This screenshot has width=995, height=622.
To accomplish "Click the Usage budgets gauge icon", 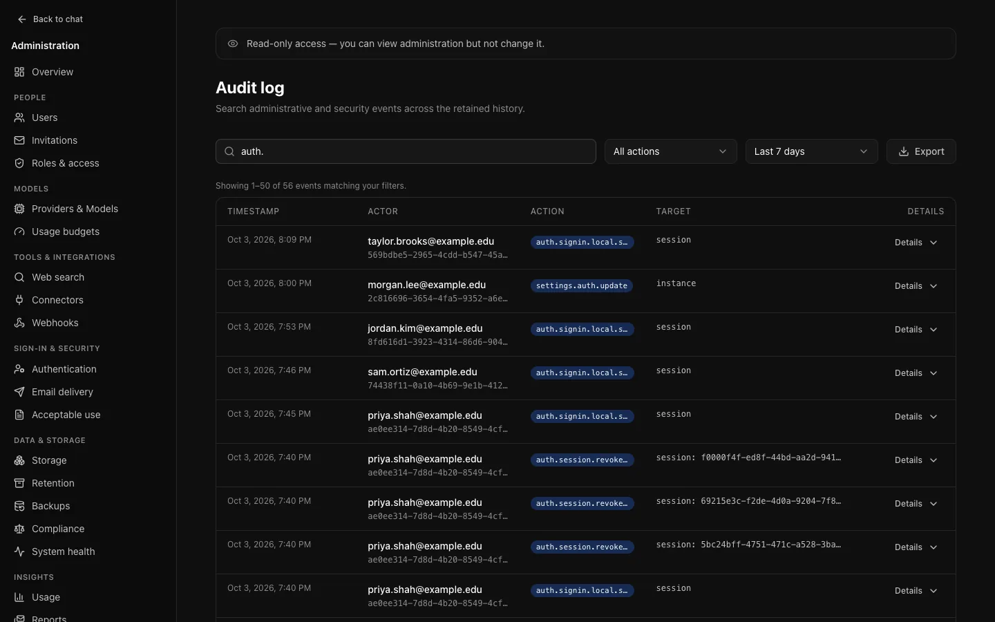I will (19, 232).
